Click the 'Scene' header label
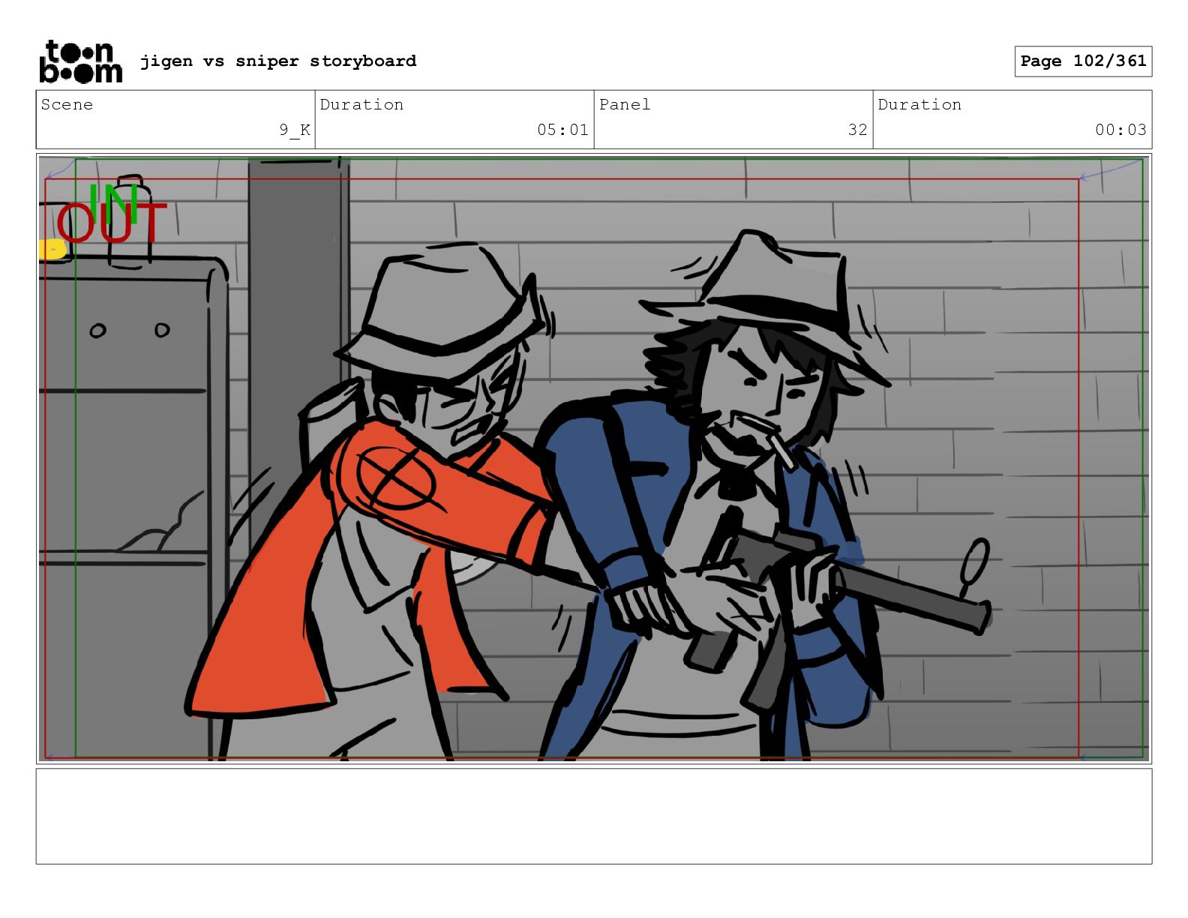1188x918 pixels. coord(67,104)
